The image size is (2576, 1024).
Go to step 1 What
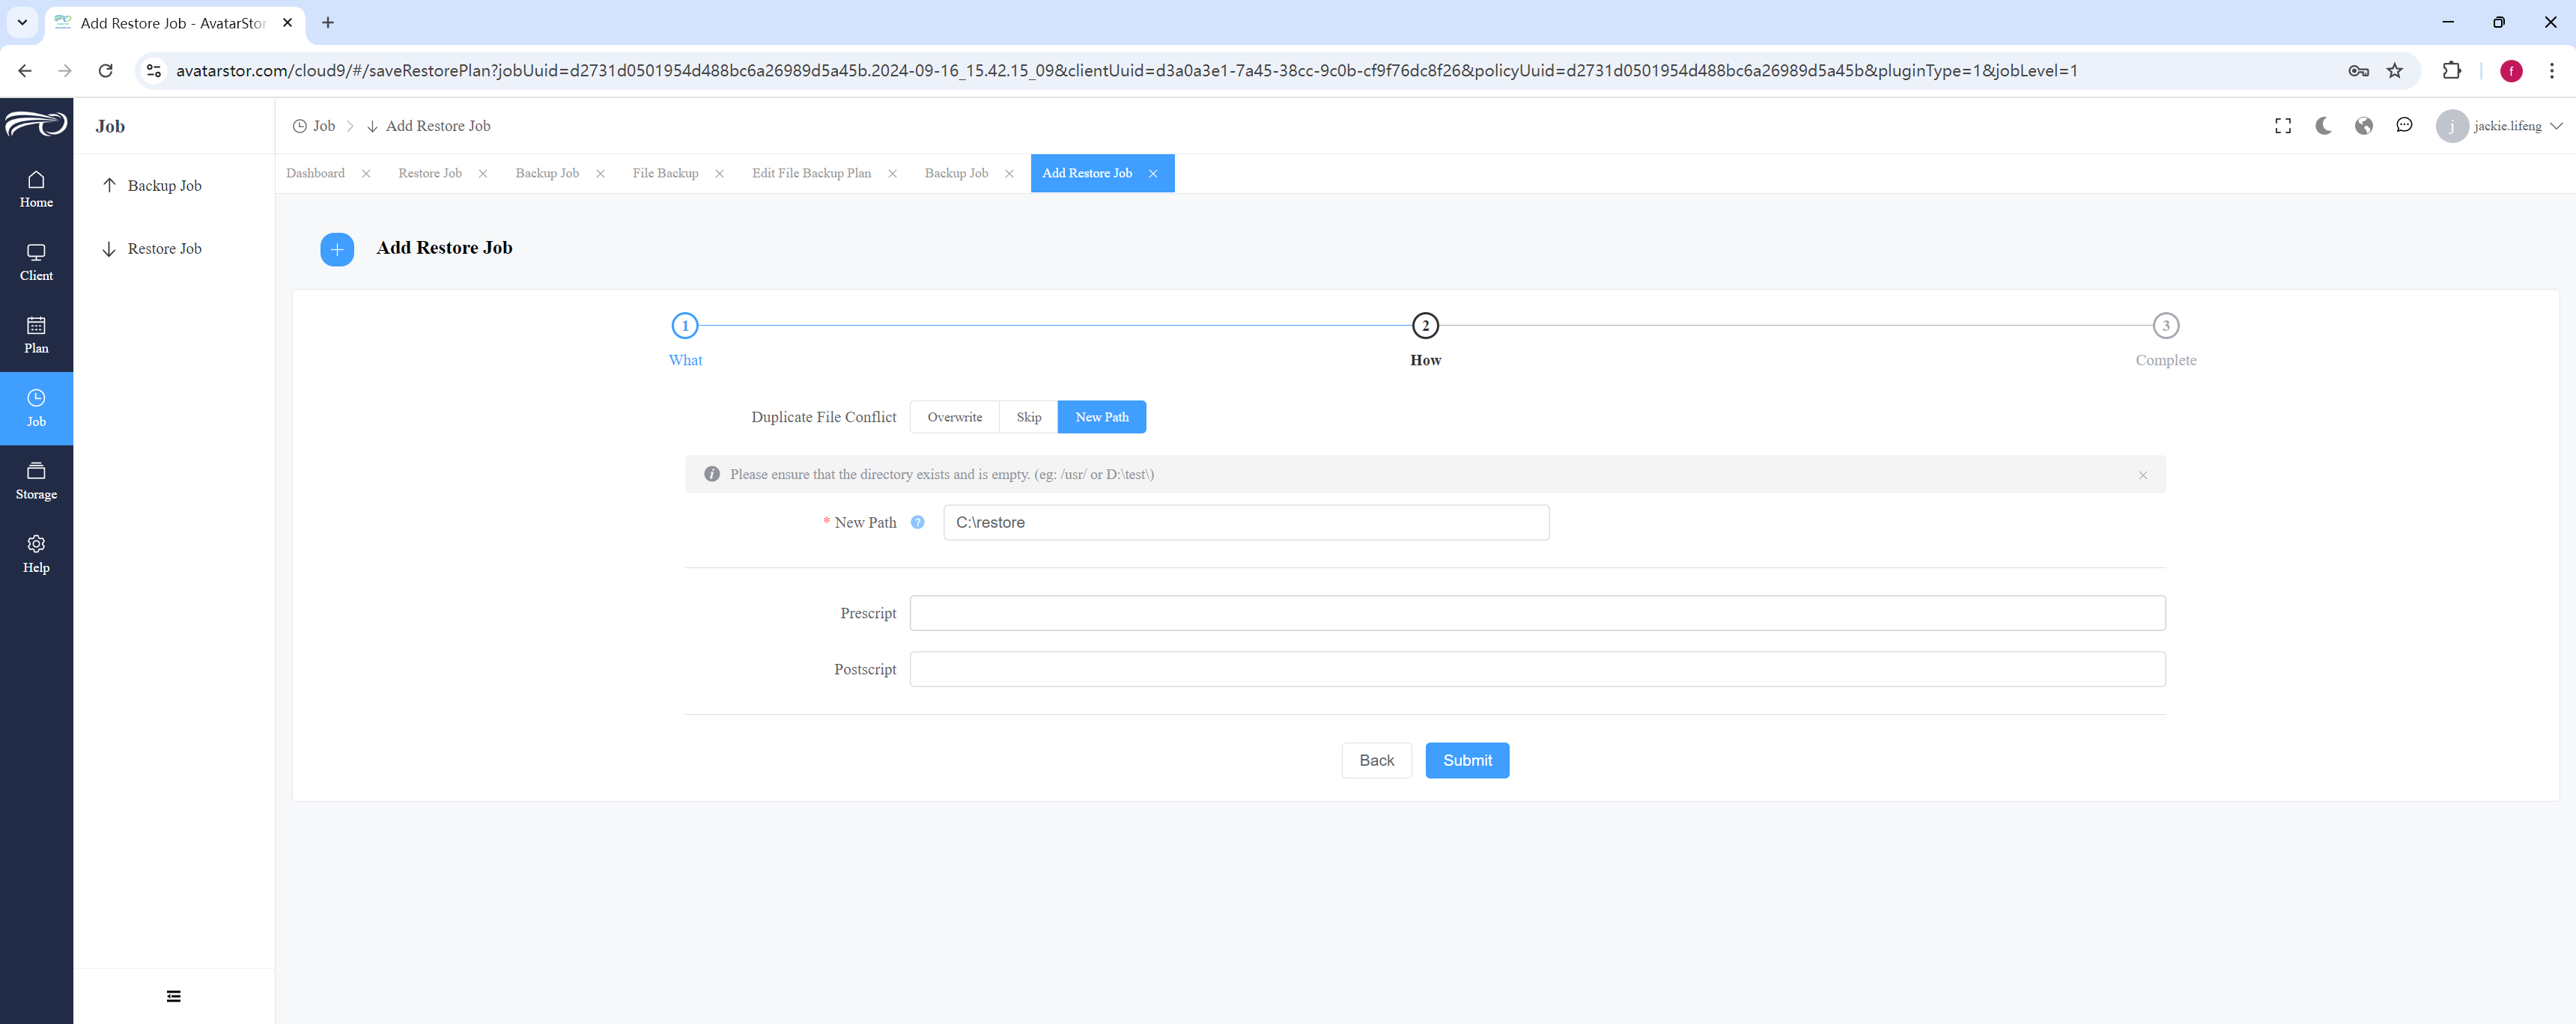685,326
